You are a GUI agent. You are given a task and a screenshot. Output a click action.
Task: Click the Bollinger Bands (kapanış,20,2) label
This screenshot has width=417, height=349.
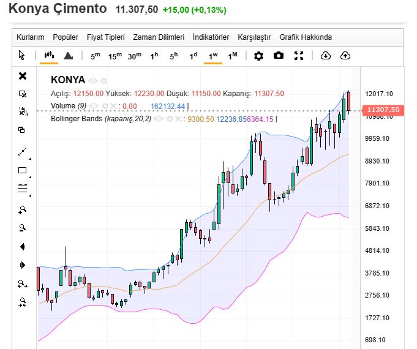(101, 119)
